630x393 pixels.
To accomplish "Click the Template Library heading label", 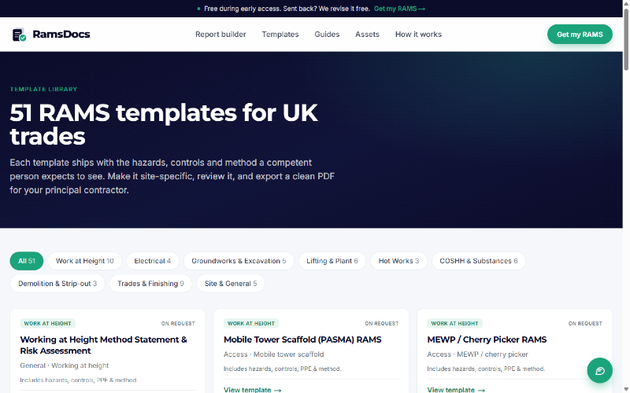I will coord(43,89).
